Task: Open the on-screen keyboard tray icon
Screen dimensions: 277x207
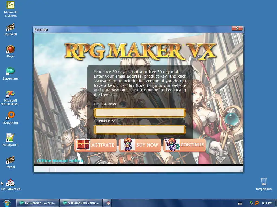Action: (x=240, y=203)
